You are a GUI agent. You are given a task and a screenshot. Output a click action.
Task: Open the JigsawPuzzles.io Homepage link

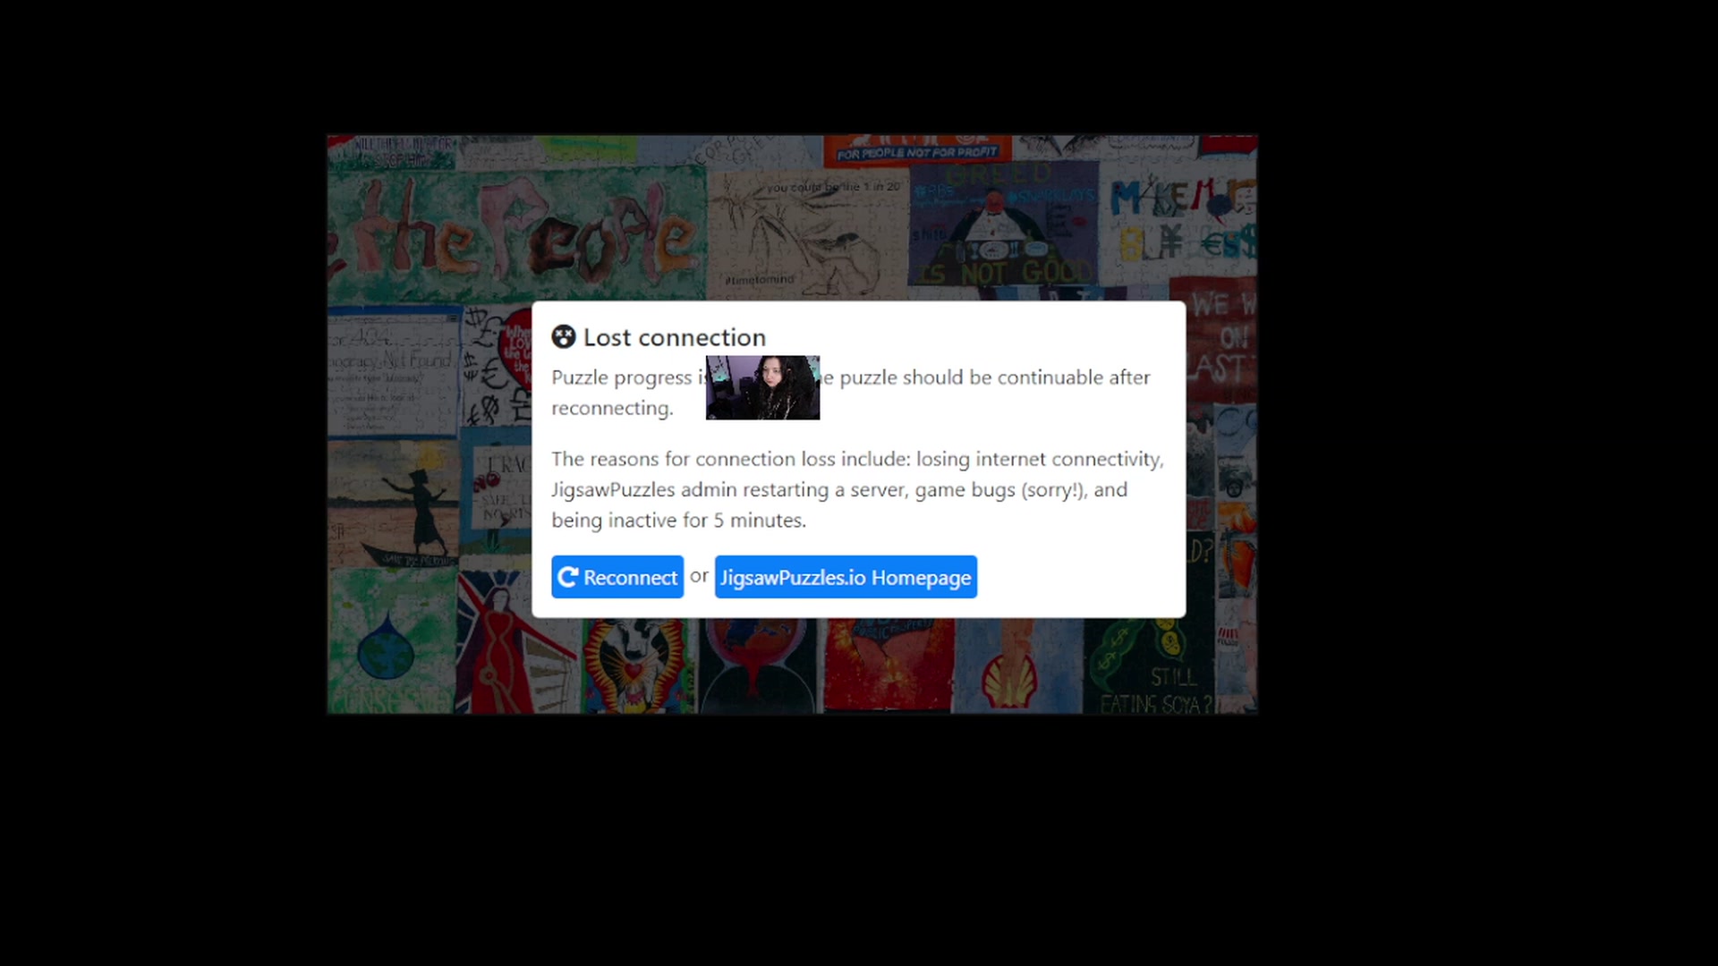[x=846, y=577]
